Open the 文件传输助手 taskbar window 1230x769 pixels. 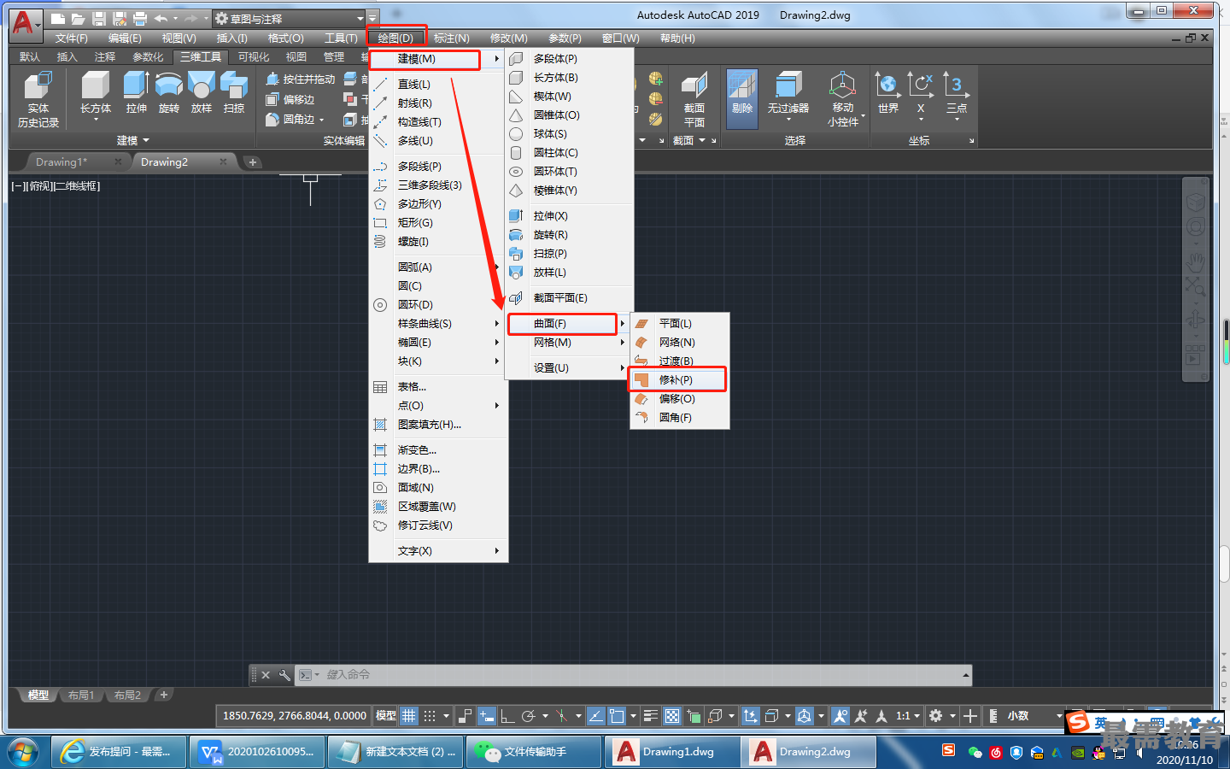(533, 752)
